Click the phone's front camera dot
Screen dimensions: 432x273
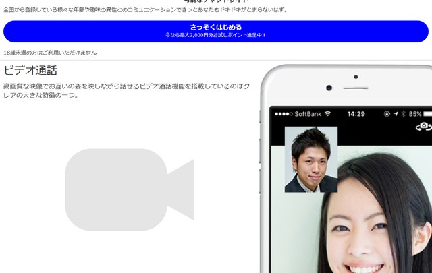point(329,88)
